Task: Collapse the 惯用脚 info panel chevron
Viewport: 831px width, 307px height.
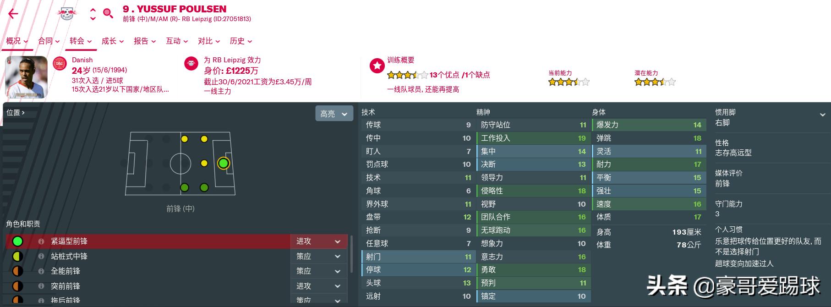Action: click(822, 115)
